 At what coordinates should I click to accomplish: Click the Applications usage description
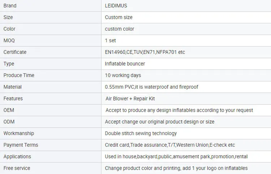176,156
